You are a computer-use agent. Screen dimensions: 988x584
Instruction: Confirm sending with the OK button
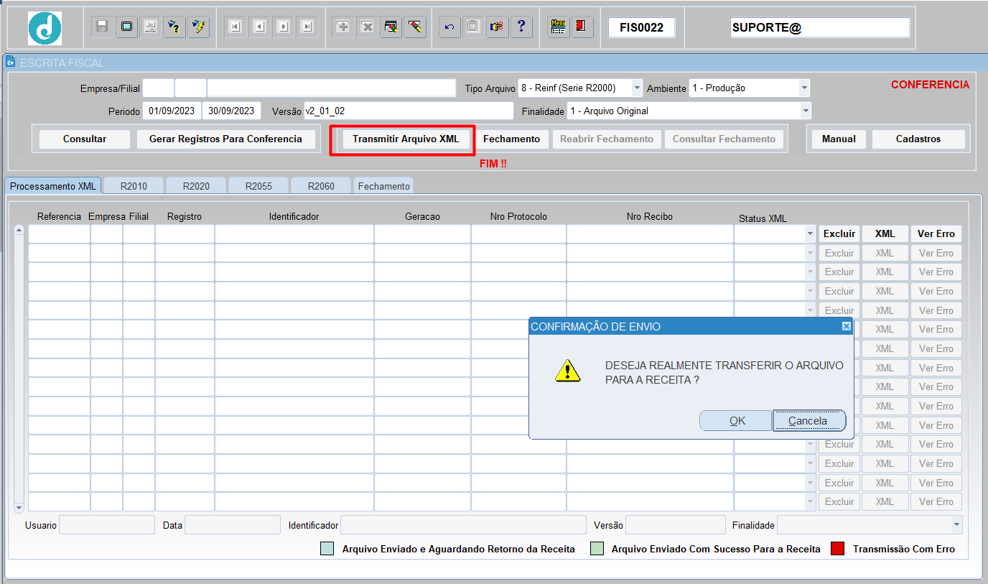click(x=737, y=421)
